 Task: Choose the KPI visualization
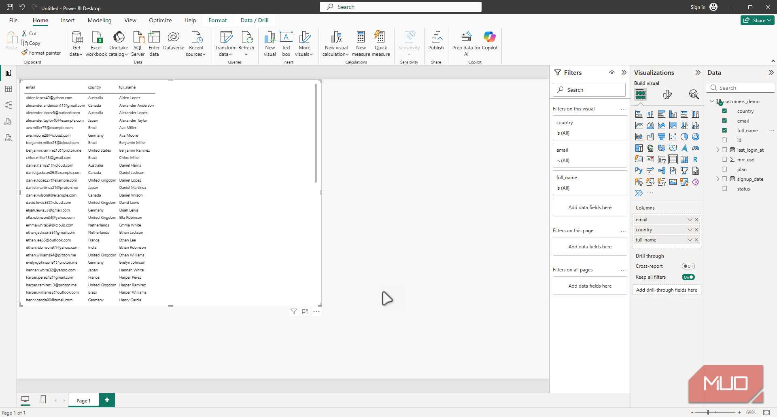[x=650, y=159]
